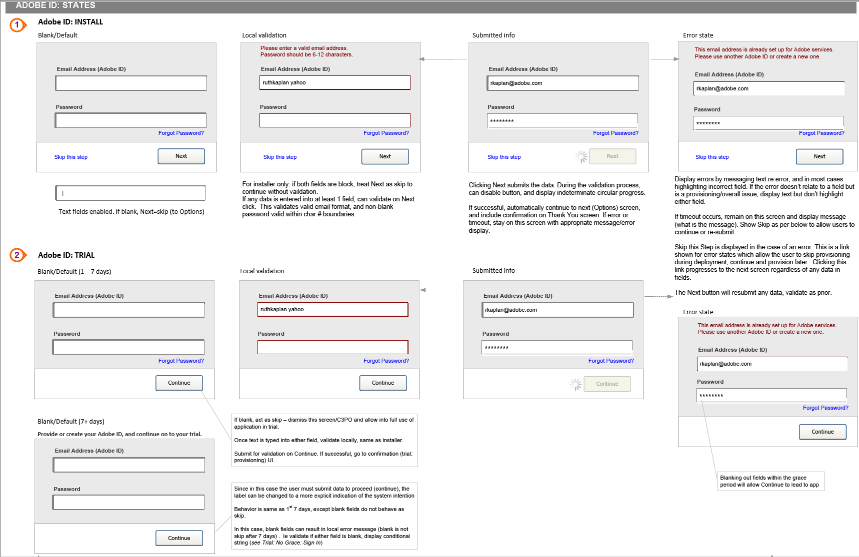Click Continue button in Trial Error state panel

pos(822,432)
